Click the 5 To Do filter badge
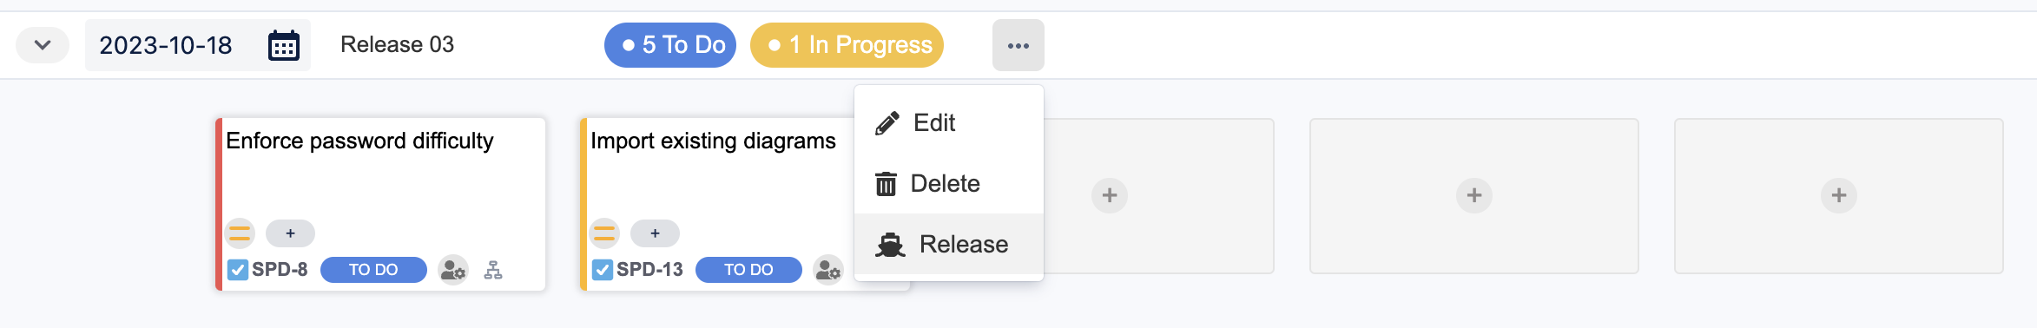Viewport: 2037px width, 328px height. tap(670, 45)
